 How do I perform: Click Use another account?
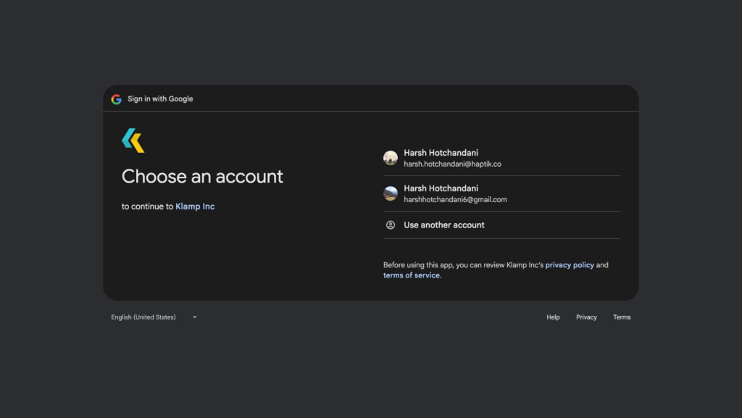[x=501, y=225]
